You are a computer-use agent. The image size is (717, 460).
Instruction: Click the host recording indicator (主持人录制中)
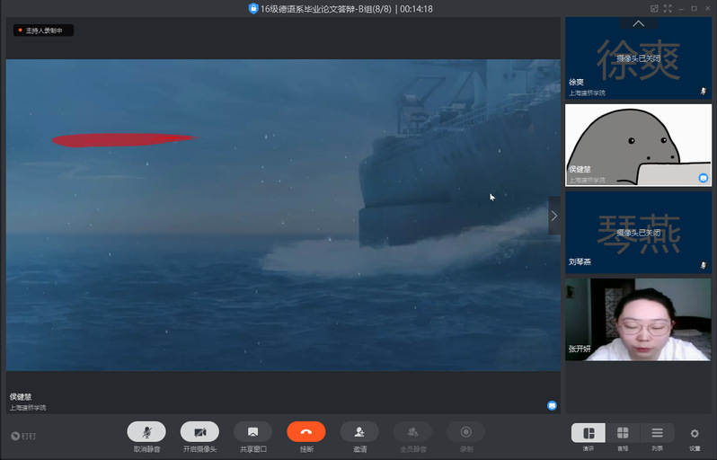click(43, 31)
